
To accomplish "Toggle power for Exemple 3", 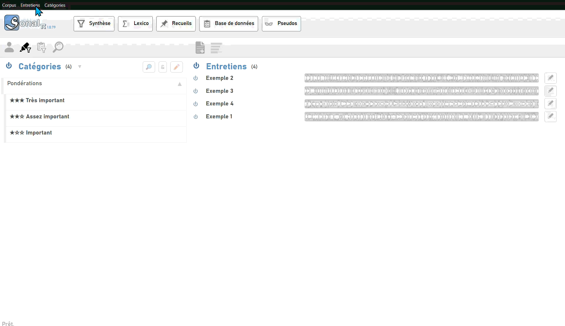I will tap(195, 91).
